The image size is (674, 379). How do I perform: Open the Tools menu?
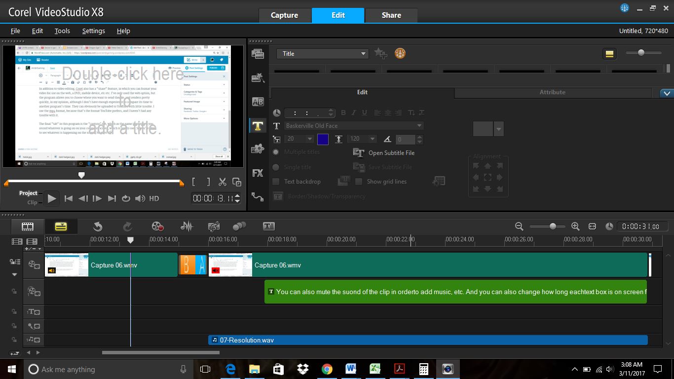(x=62, y=31)
